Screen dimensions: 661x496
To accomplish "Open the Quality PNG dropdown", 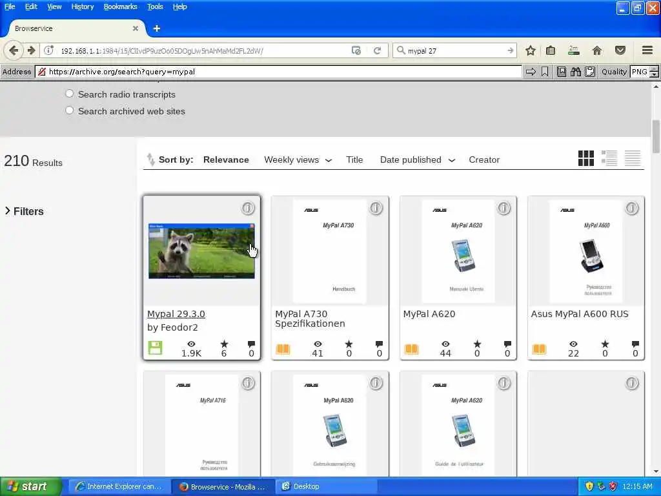I will 644,72.
